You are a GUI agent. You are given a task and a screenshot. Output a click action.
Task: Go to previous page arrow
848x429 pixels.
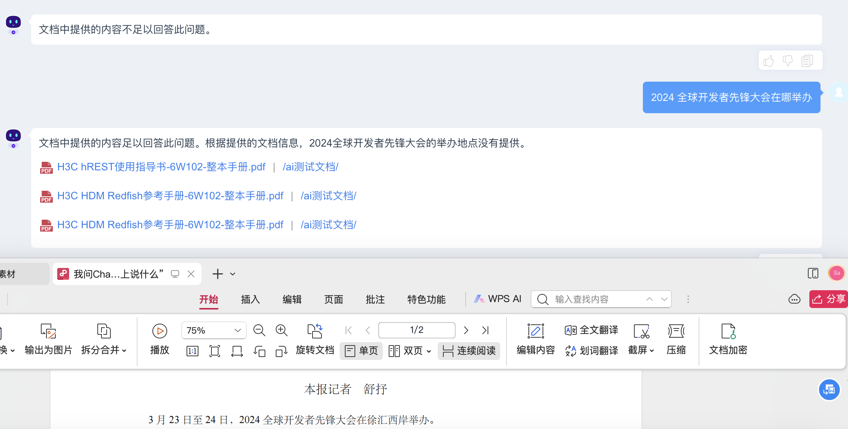click(x=368, y=330)
